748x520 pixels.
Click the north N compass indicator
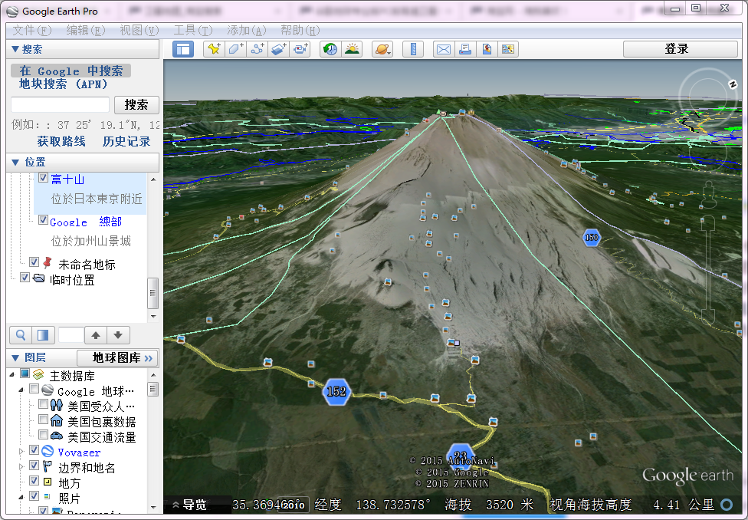pyautogui.click(x=733, y=84)
